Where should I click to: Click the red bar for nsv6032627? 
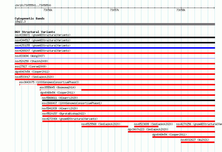tap(198, 142)
